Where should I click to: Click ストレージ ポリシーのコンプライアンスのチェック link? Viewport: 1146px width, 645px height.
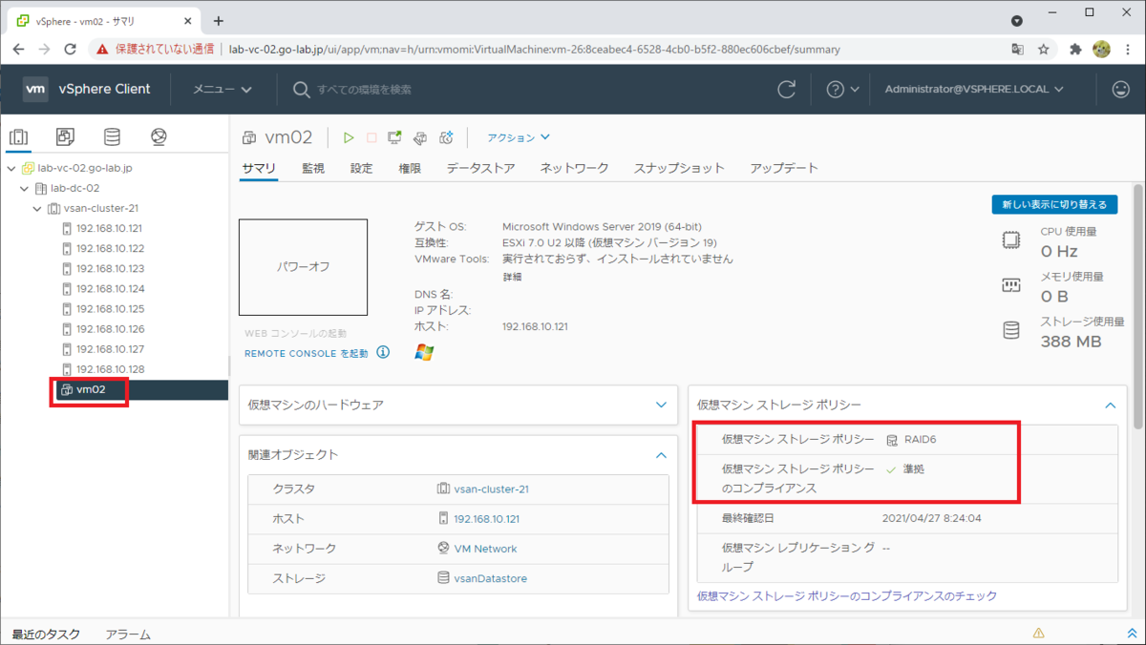(847, 595)
